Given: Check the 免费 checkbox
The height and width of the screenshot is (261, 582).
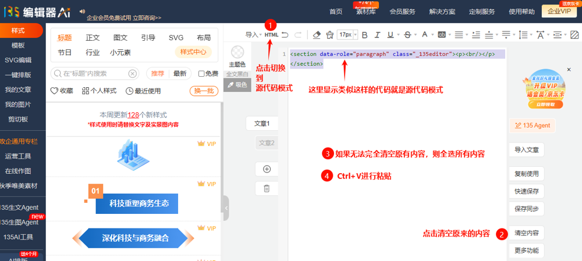Looking at the screenshot, I should [201, 74].
